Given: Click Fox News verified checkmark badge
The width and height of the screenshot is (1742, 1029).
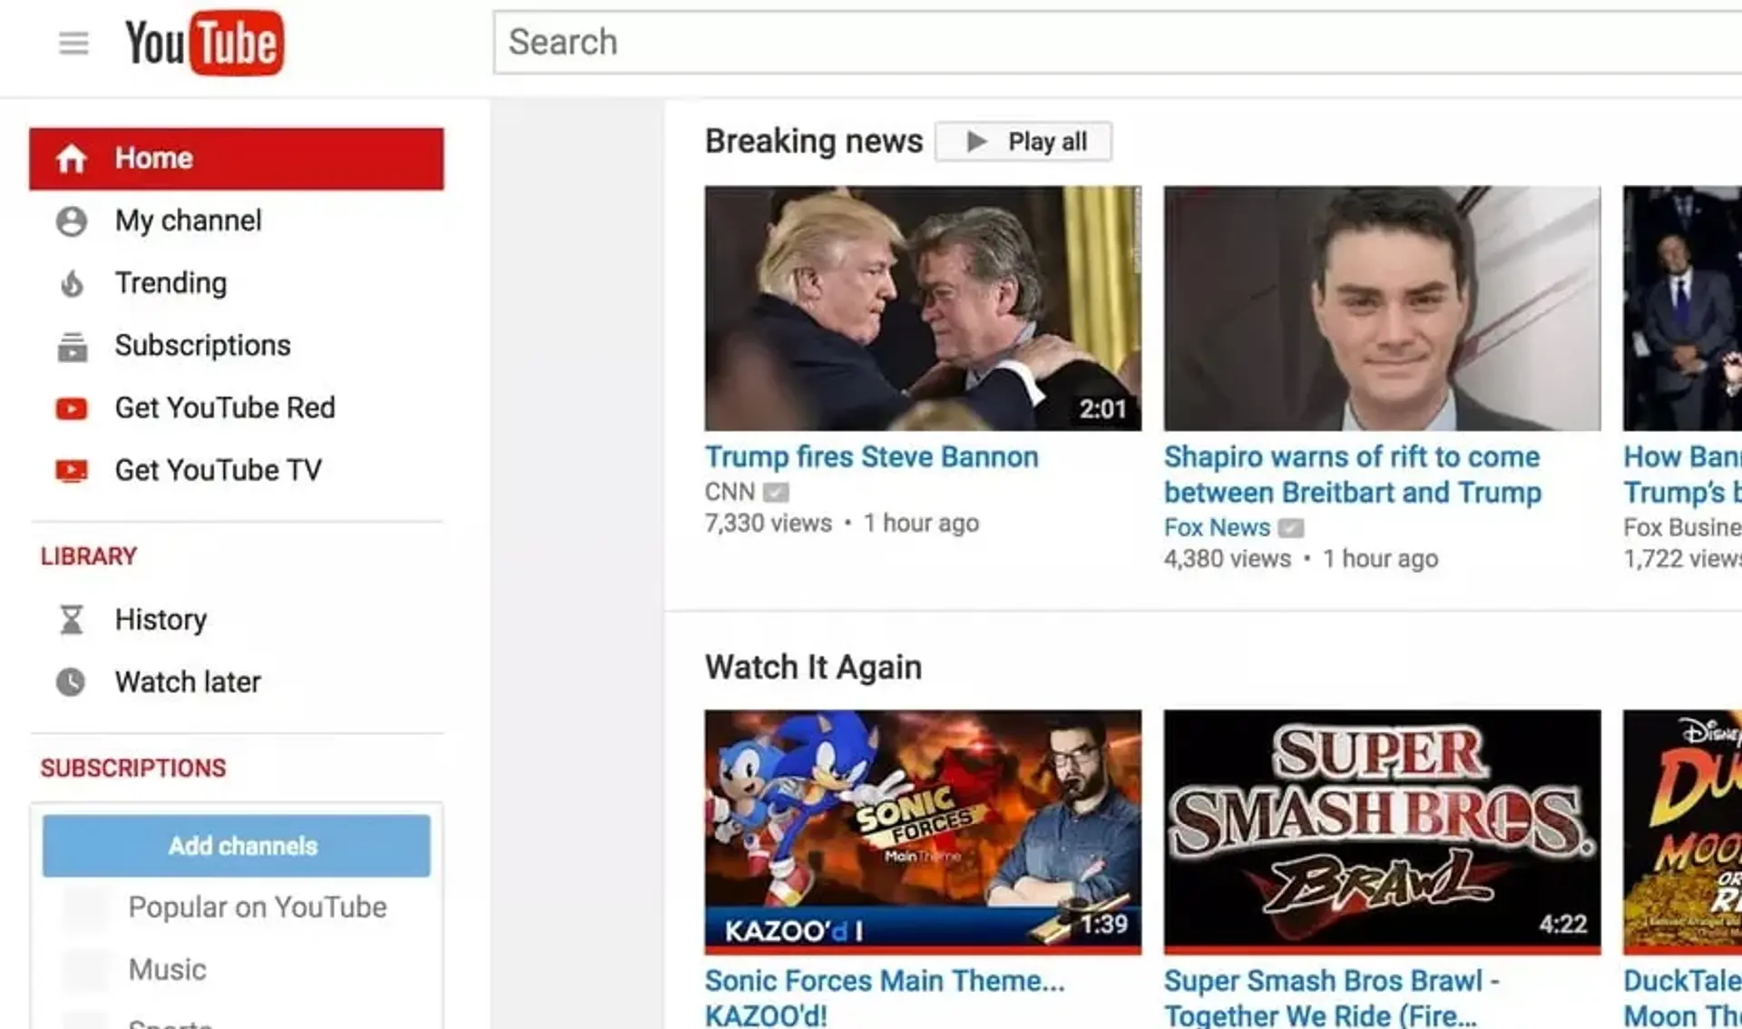Looking at the screenshot, I should pos(1291,528).
